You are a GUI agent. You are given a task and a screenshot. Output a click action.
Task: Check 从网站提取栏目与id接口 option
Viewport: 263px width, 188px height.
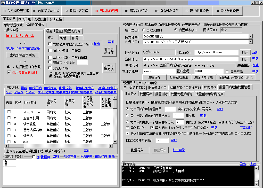tap(50, 57)
